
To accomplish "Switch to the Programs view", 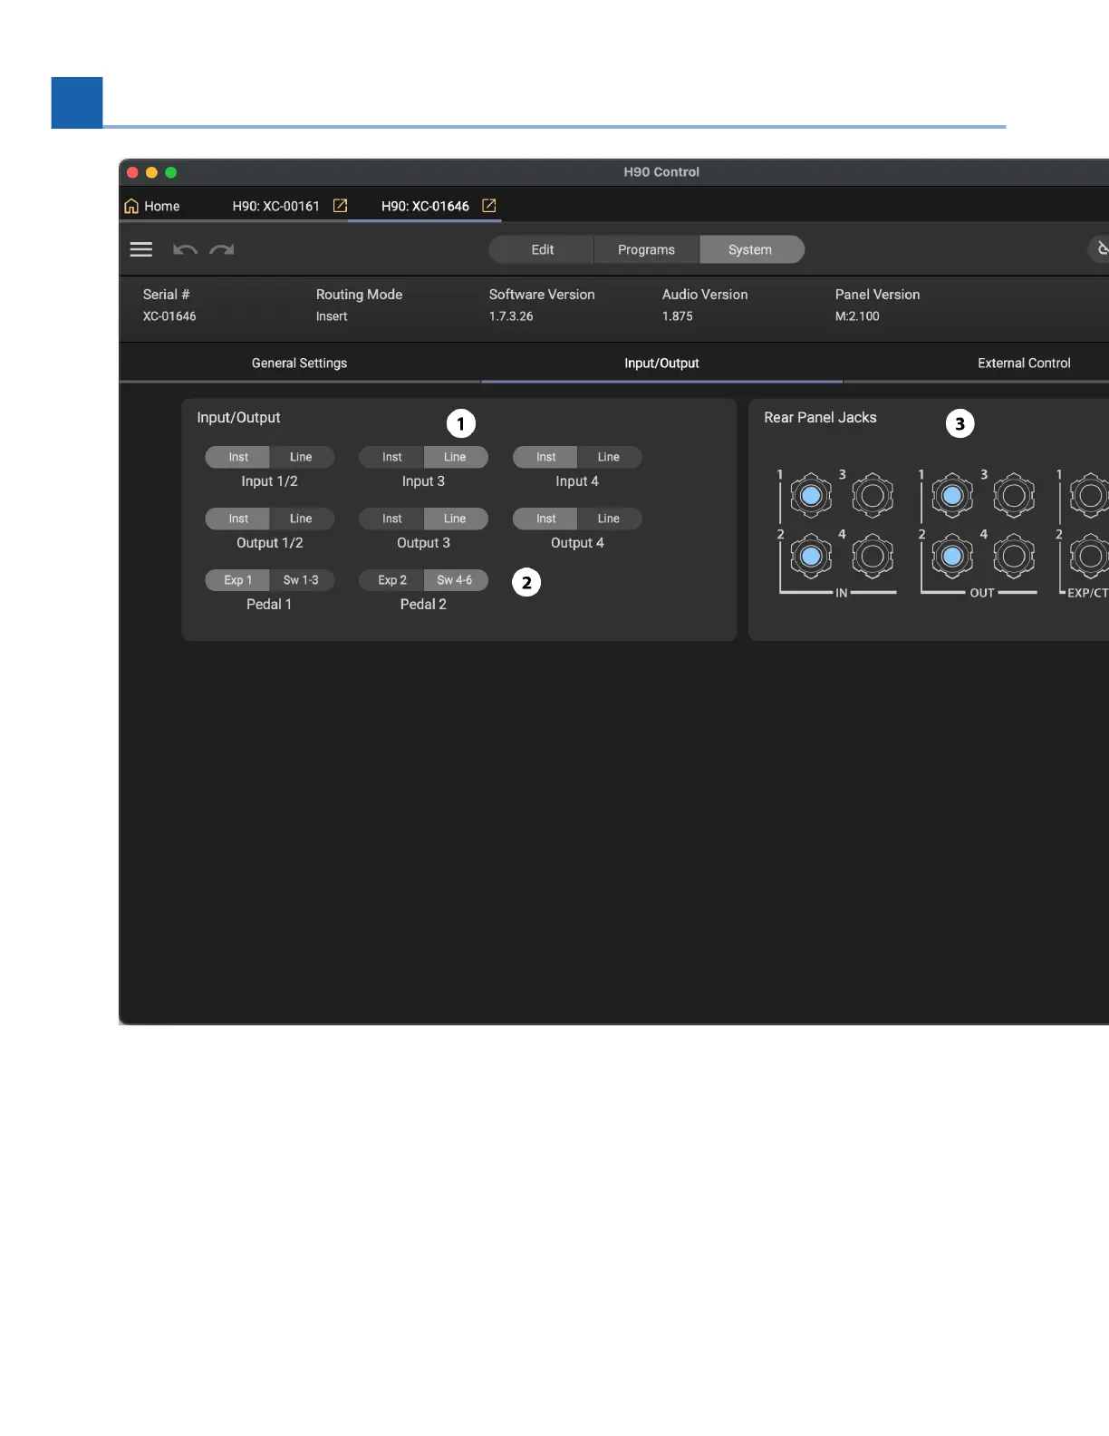I will click(646, 249).
